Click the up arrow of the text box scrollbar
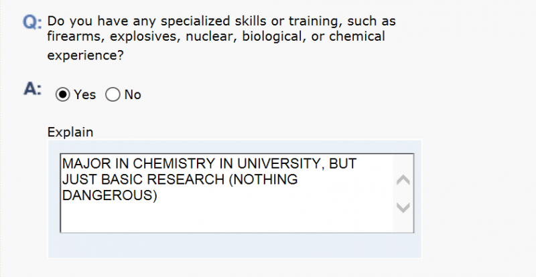Screen dimensions: 536x277 [403, 180]
